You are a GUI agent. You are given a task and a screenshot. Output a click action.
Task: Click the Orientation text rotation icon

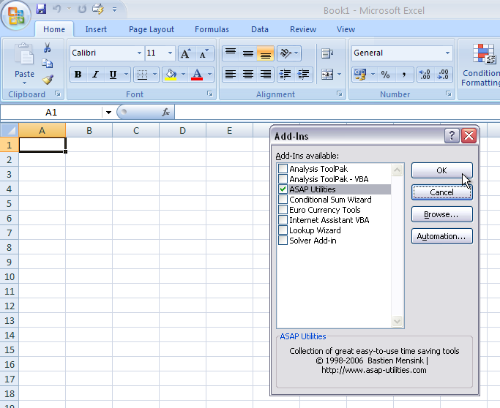pos(286,53)
